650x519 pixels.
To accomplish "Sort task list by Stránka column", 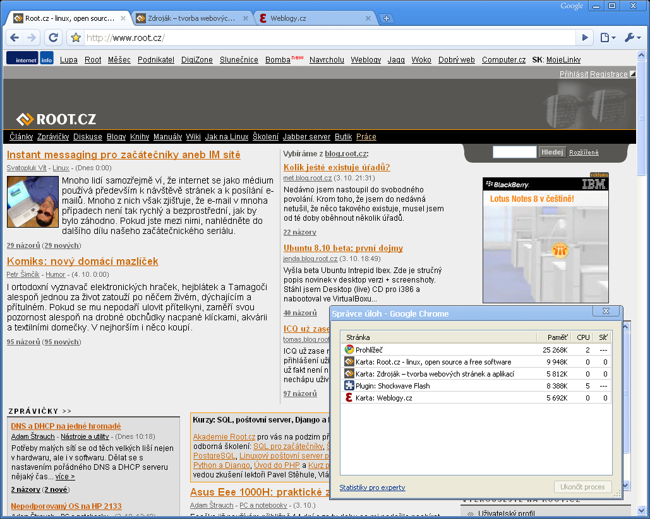I will pyautogui.click(x=438, y=337).
